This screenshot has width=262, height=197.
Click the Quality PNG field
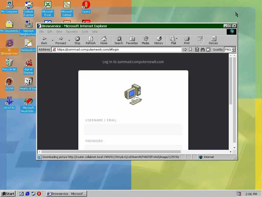point(228,50)
